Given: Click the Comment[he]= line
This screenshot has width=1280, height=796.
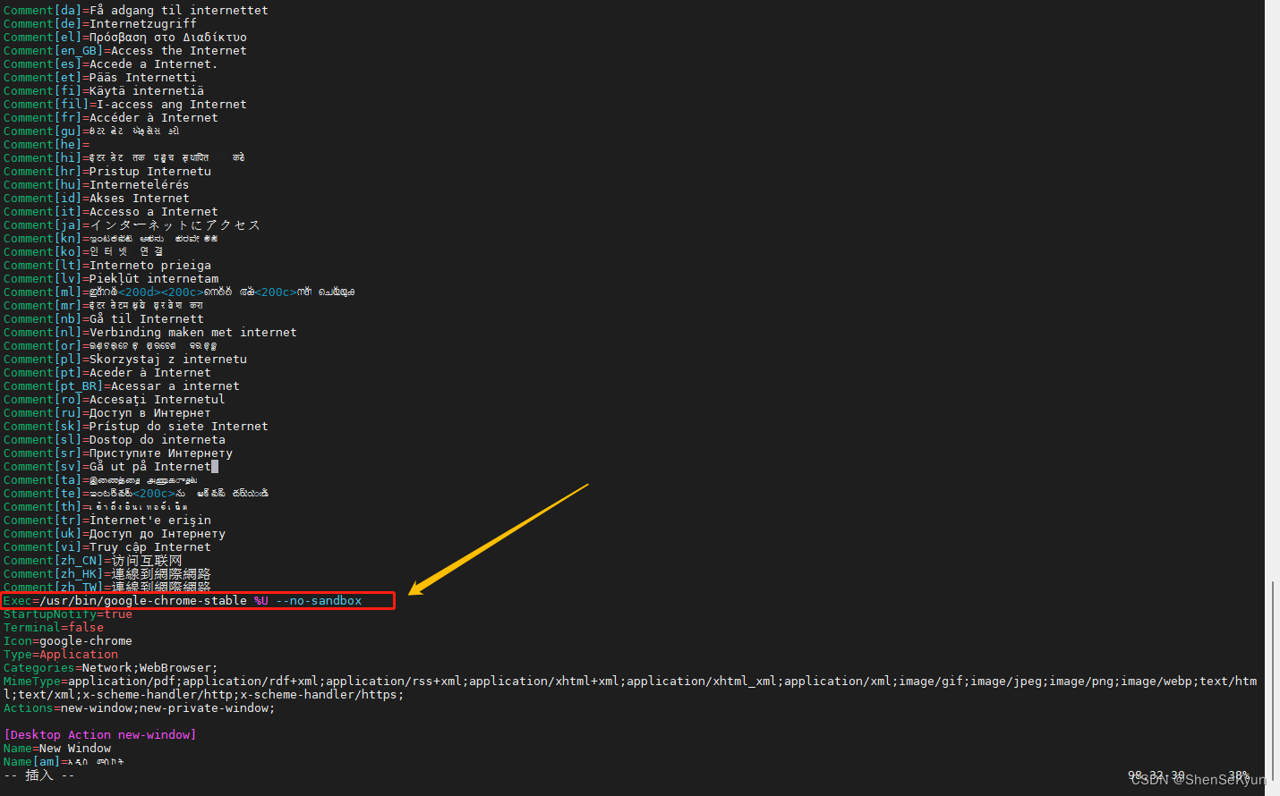Looking at the screenshot, I should pyautogui.click(x=47, y=145).
